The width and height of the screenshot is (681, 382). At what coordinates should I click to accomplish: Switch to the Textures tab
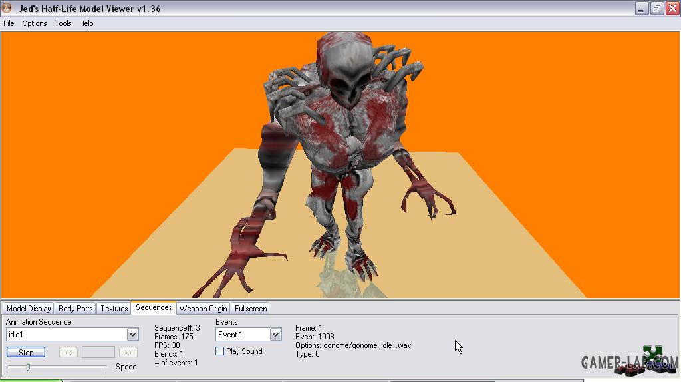(x=114, y=309)
